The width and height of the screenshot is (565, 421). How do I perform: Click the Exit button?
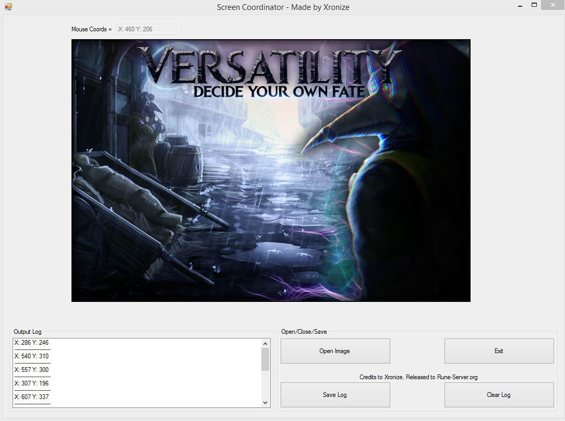point(499,351)
